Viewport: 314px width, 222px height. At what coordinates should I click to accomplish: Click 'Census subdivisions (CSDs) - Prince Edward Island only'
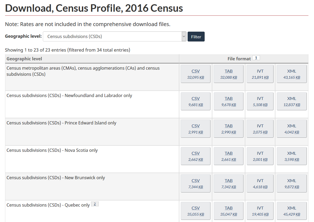pyautogui.click(x=61, y=123)
